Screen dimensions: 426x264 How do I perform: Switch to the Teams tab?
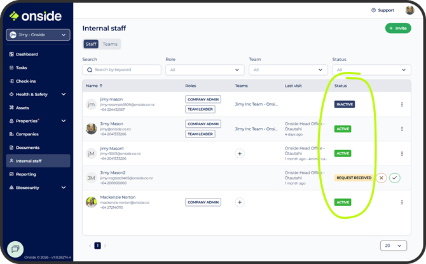[110, 44]
